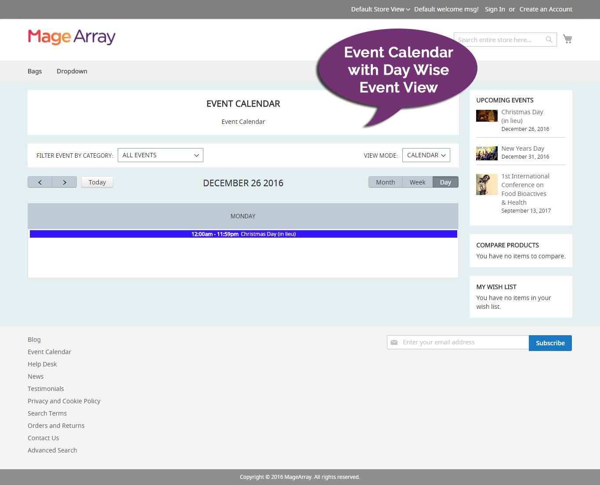Click the Subscribe button
600x485 pixels.
tap(550, 343)
